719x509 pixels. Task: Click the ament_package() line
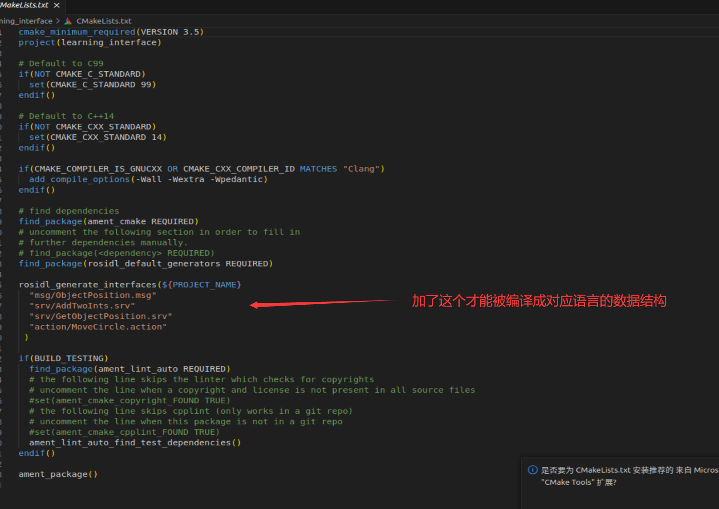58,474
